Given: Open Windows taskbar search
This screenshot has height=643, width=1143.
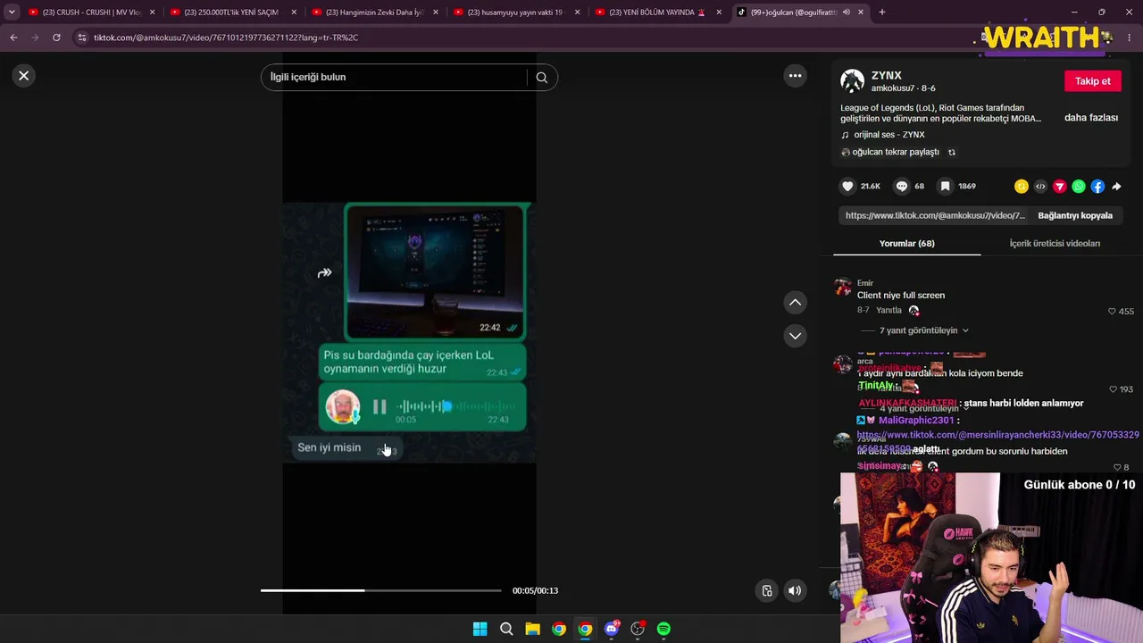Looking at the screenshot, I should click(x=506, y=629).
